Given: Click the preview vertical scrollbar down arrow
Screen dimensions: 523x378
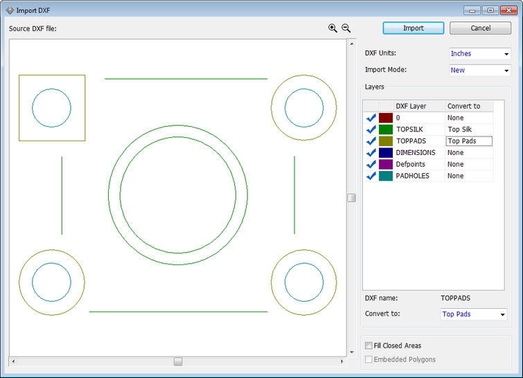Looking at the screenshot, I should point(352,352).
